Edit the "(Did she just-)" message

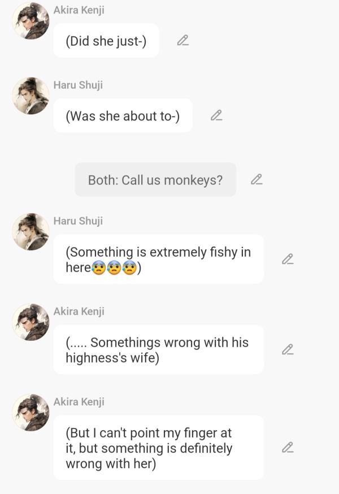[x=182, y=40]
